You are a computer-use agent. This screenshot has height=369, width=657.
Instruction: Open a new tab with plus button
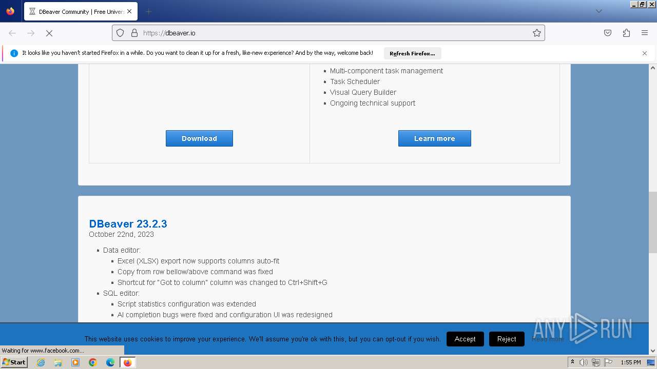[x=148, y=11]
